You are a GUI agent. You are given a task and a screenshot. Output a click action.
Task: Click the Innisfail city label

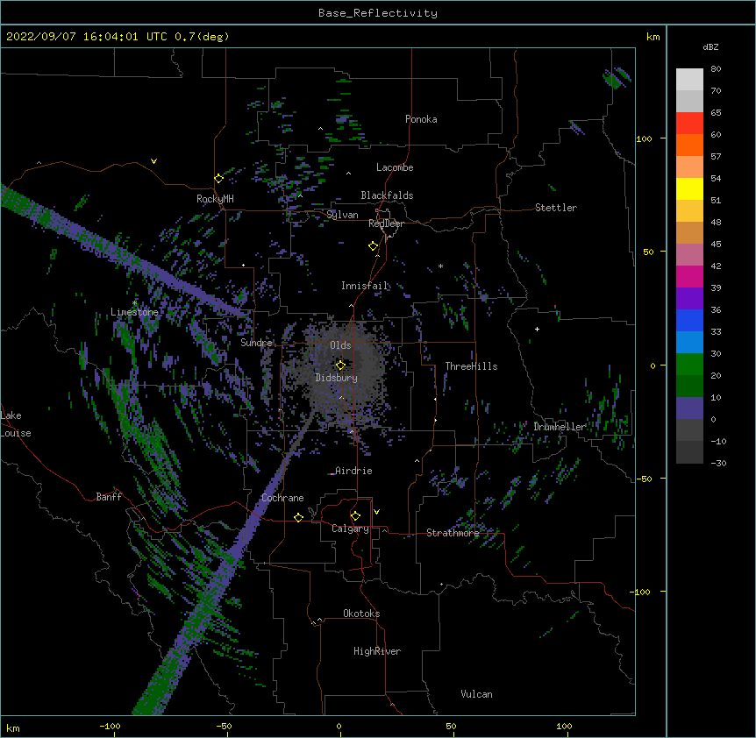pos(365,286)
